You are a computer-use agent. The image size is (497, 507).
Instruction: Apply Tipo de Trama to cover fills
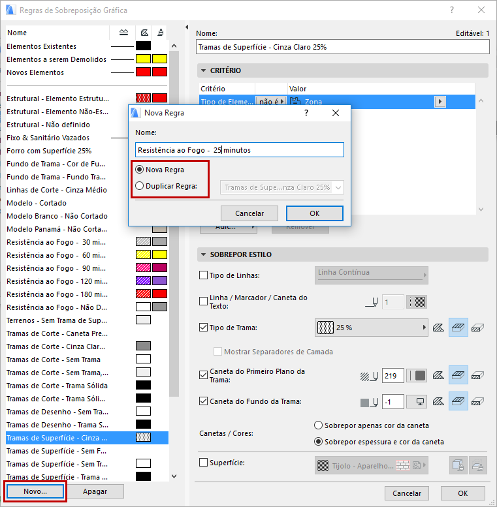pos(458,328)
